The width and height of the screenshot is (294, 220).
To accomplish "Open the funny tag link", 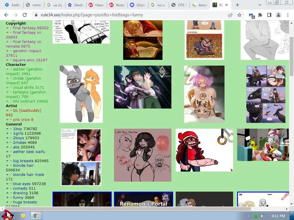I will point(18,198).
